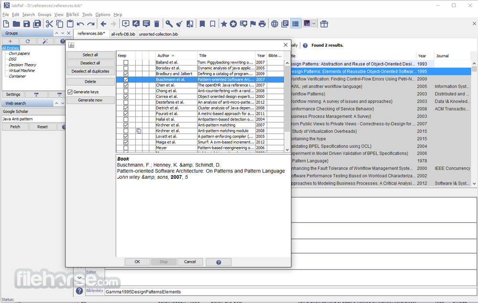Uncheck the Keep box for Bradbury and Jalbert

pyautogui.click(x=126, y=74)
